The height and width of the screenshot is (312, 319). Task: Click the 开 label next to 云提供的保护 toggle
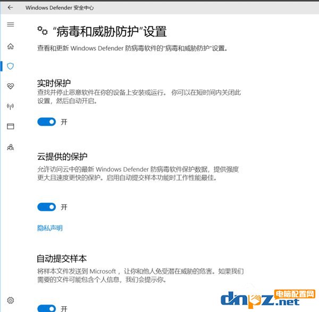tap(64, 207)
